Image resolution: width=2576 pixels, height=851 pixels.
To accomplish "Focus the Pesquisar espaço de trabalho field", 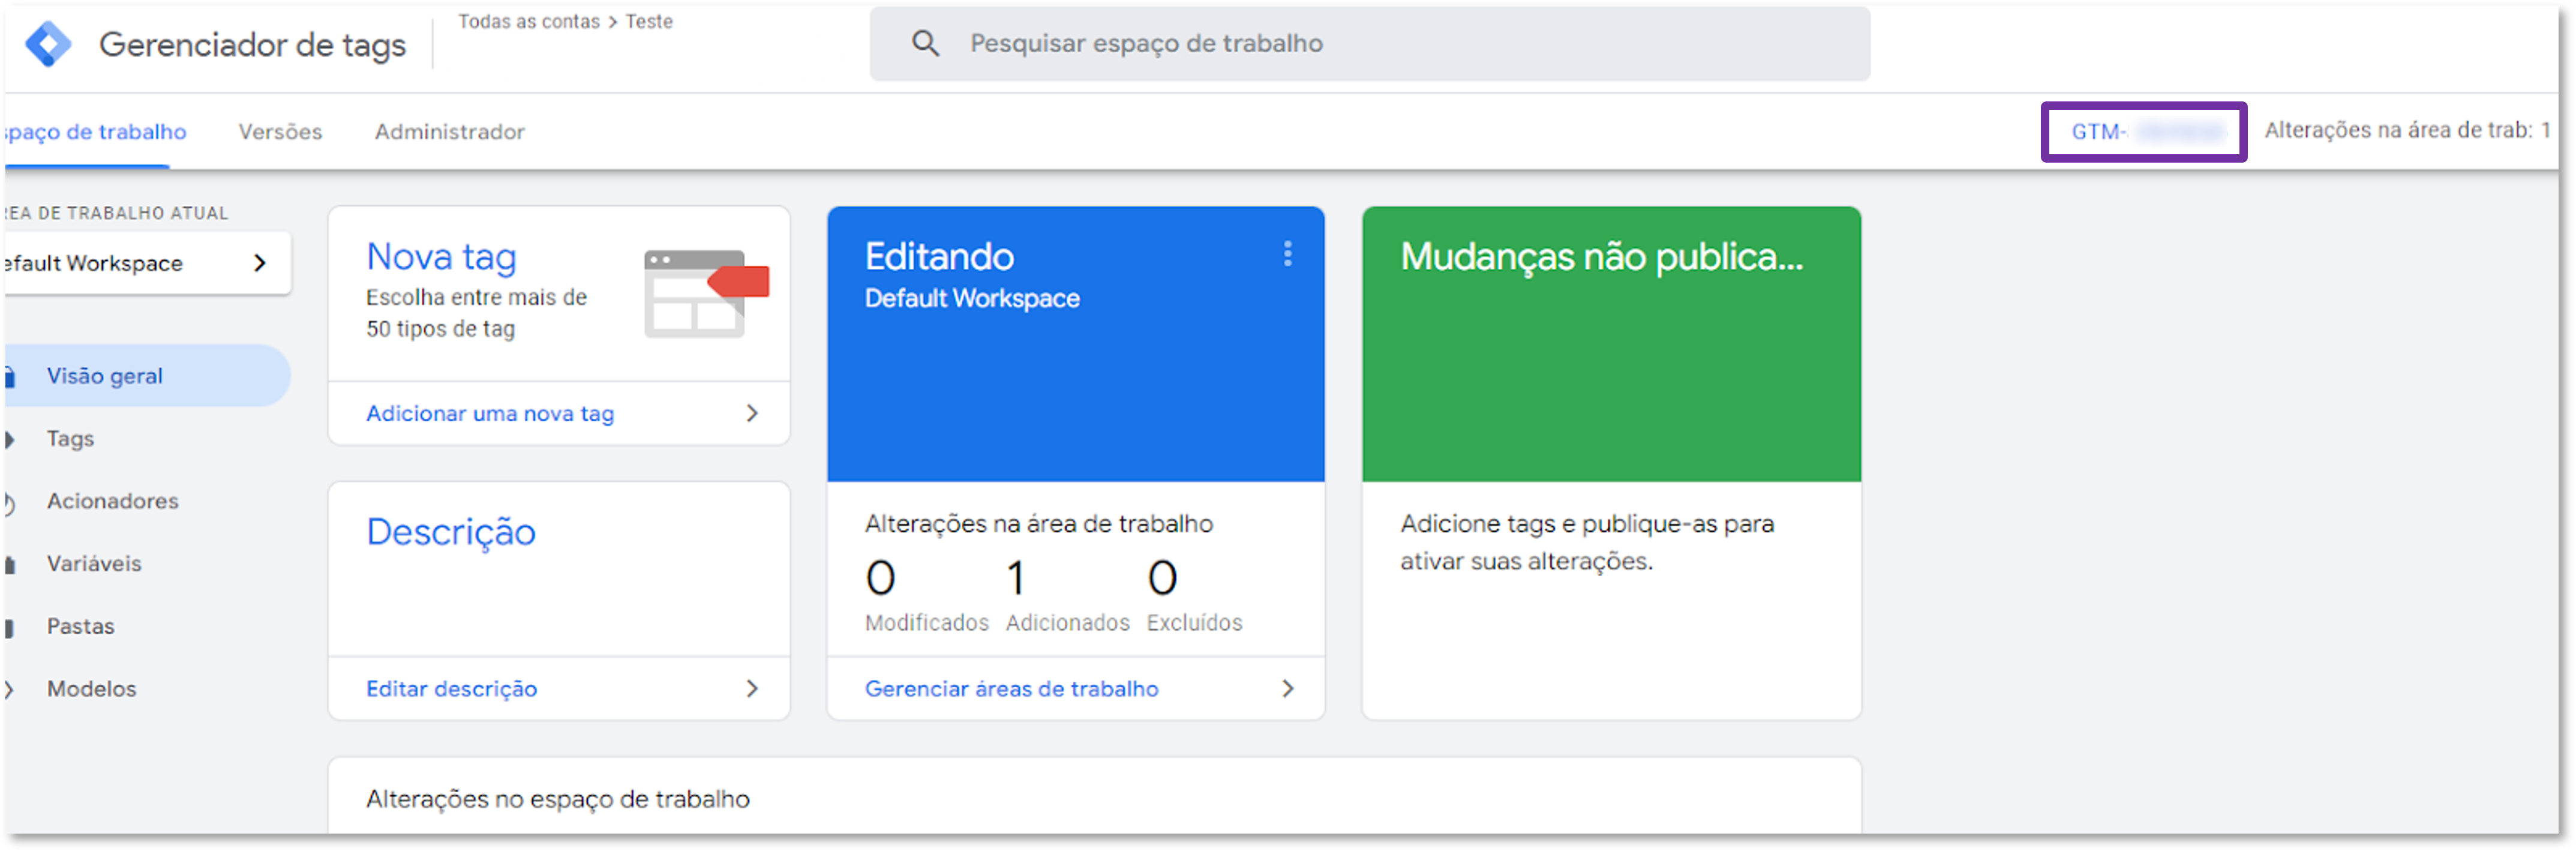I will pos(1369,44).
